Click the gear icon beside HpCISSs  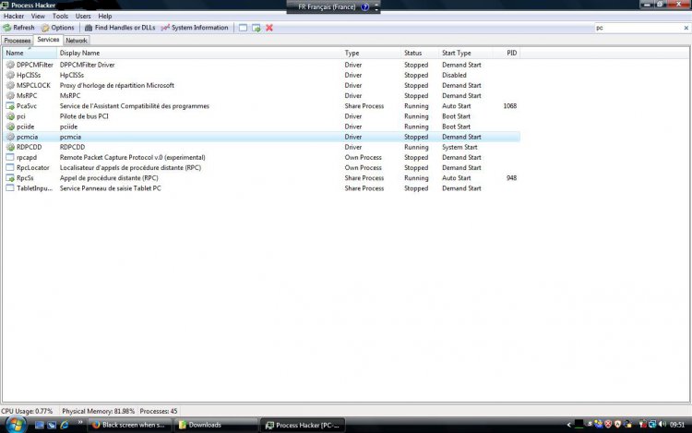(x=10, y=75)
